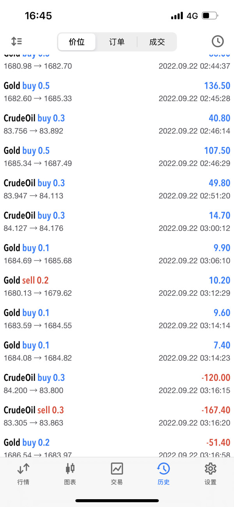234x507 pixels.
Task: Select Gold sell 0.2 trade entry
Action: [x=117, y=286]
